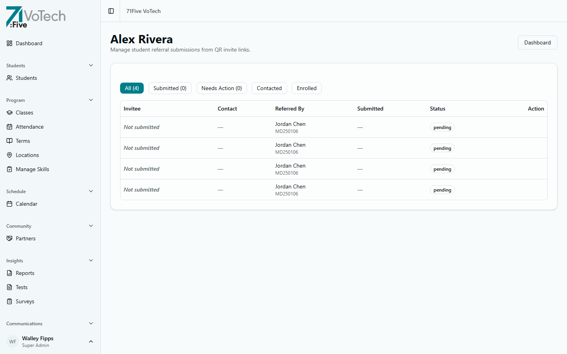The image size is (567, 354).
Task: Open the Dashboard icon in sidebar
Action: [x=9, y=43]
